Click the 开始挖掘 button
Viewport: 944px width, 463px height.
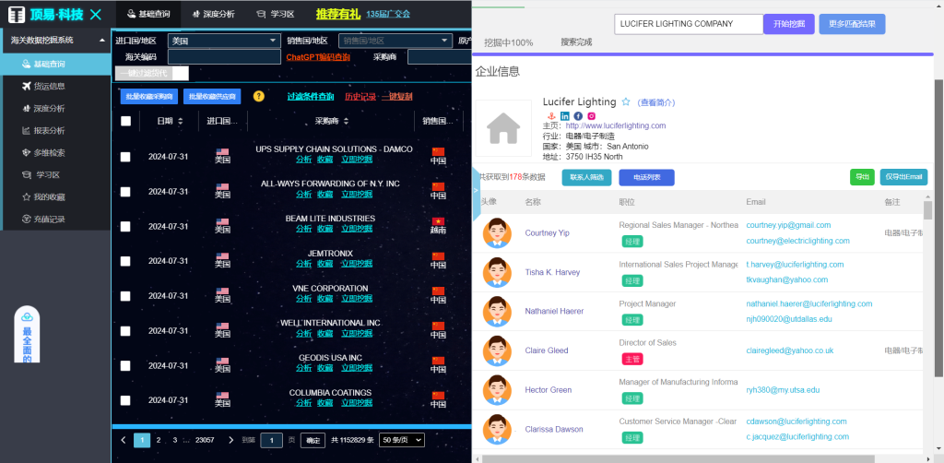[789, 24]
